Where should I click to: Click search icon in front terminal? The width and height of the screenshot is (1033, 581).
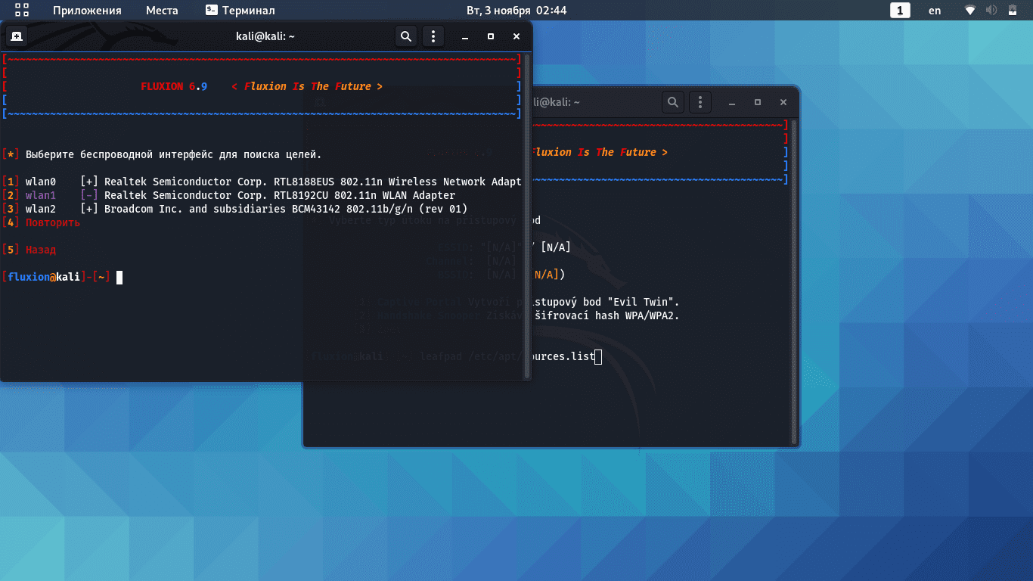click(406, 36)
